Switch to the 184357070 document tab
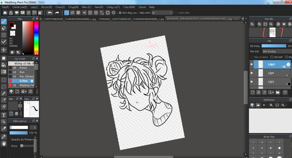The image size is (292, 158). [x=203, y=19]
